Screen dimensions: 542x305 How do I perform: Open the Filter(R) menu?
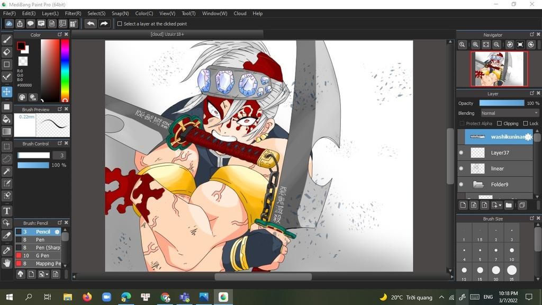(73, 13)
